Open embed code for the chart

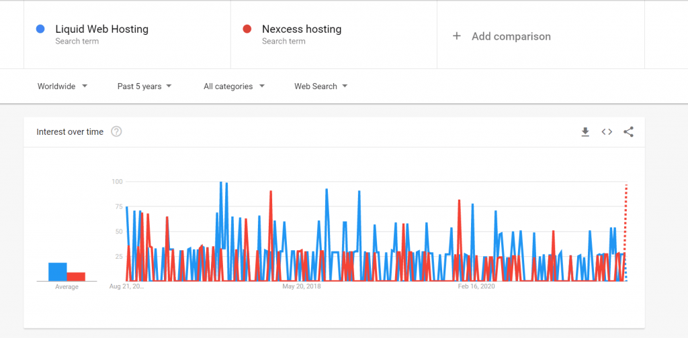pyautogui.click(x=607, y=132)
